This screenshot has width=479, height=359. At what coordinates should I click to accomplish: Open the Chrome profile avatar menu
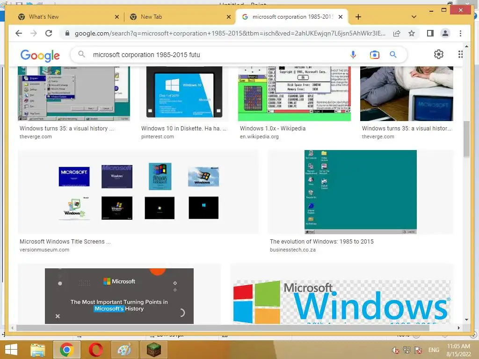(445, 33)
